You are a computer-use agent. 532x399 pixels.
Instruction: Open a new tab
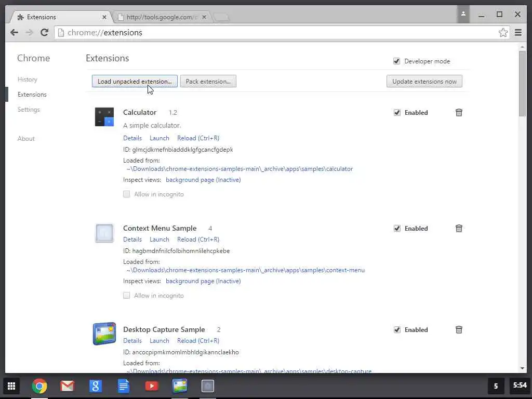click(x=221, y=17)
